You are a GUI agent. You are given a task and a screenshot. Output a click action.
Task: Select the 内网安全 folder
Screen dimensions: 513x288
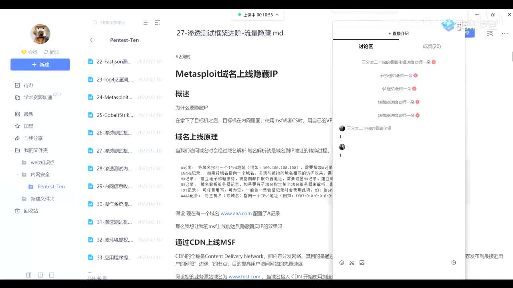click(x=36, y=174)
